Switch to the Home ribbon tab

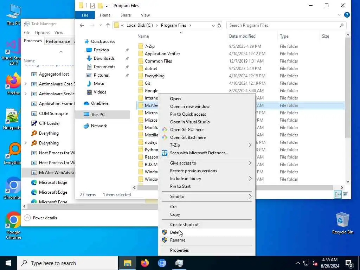(105, 15)
